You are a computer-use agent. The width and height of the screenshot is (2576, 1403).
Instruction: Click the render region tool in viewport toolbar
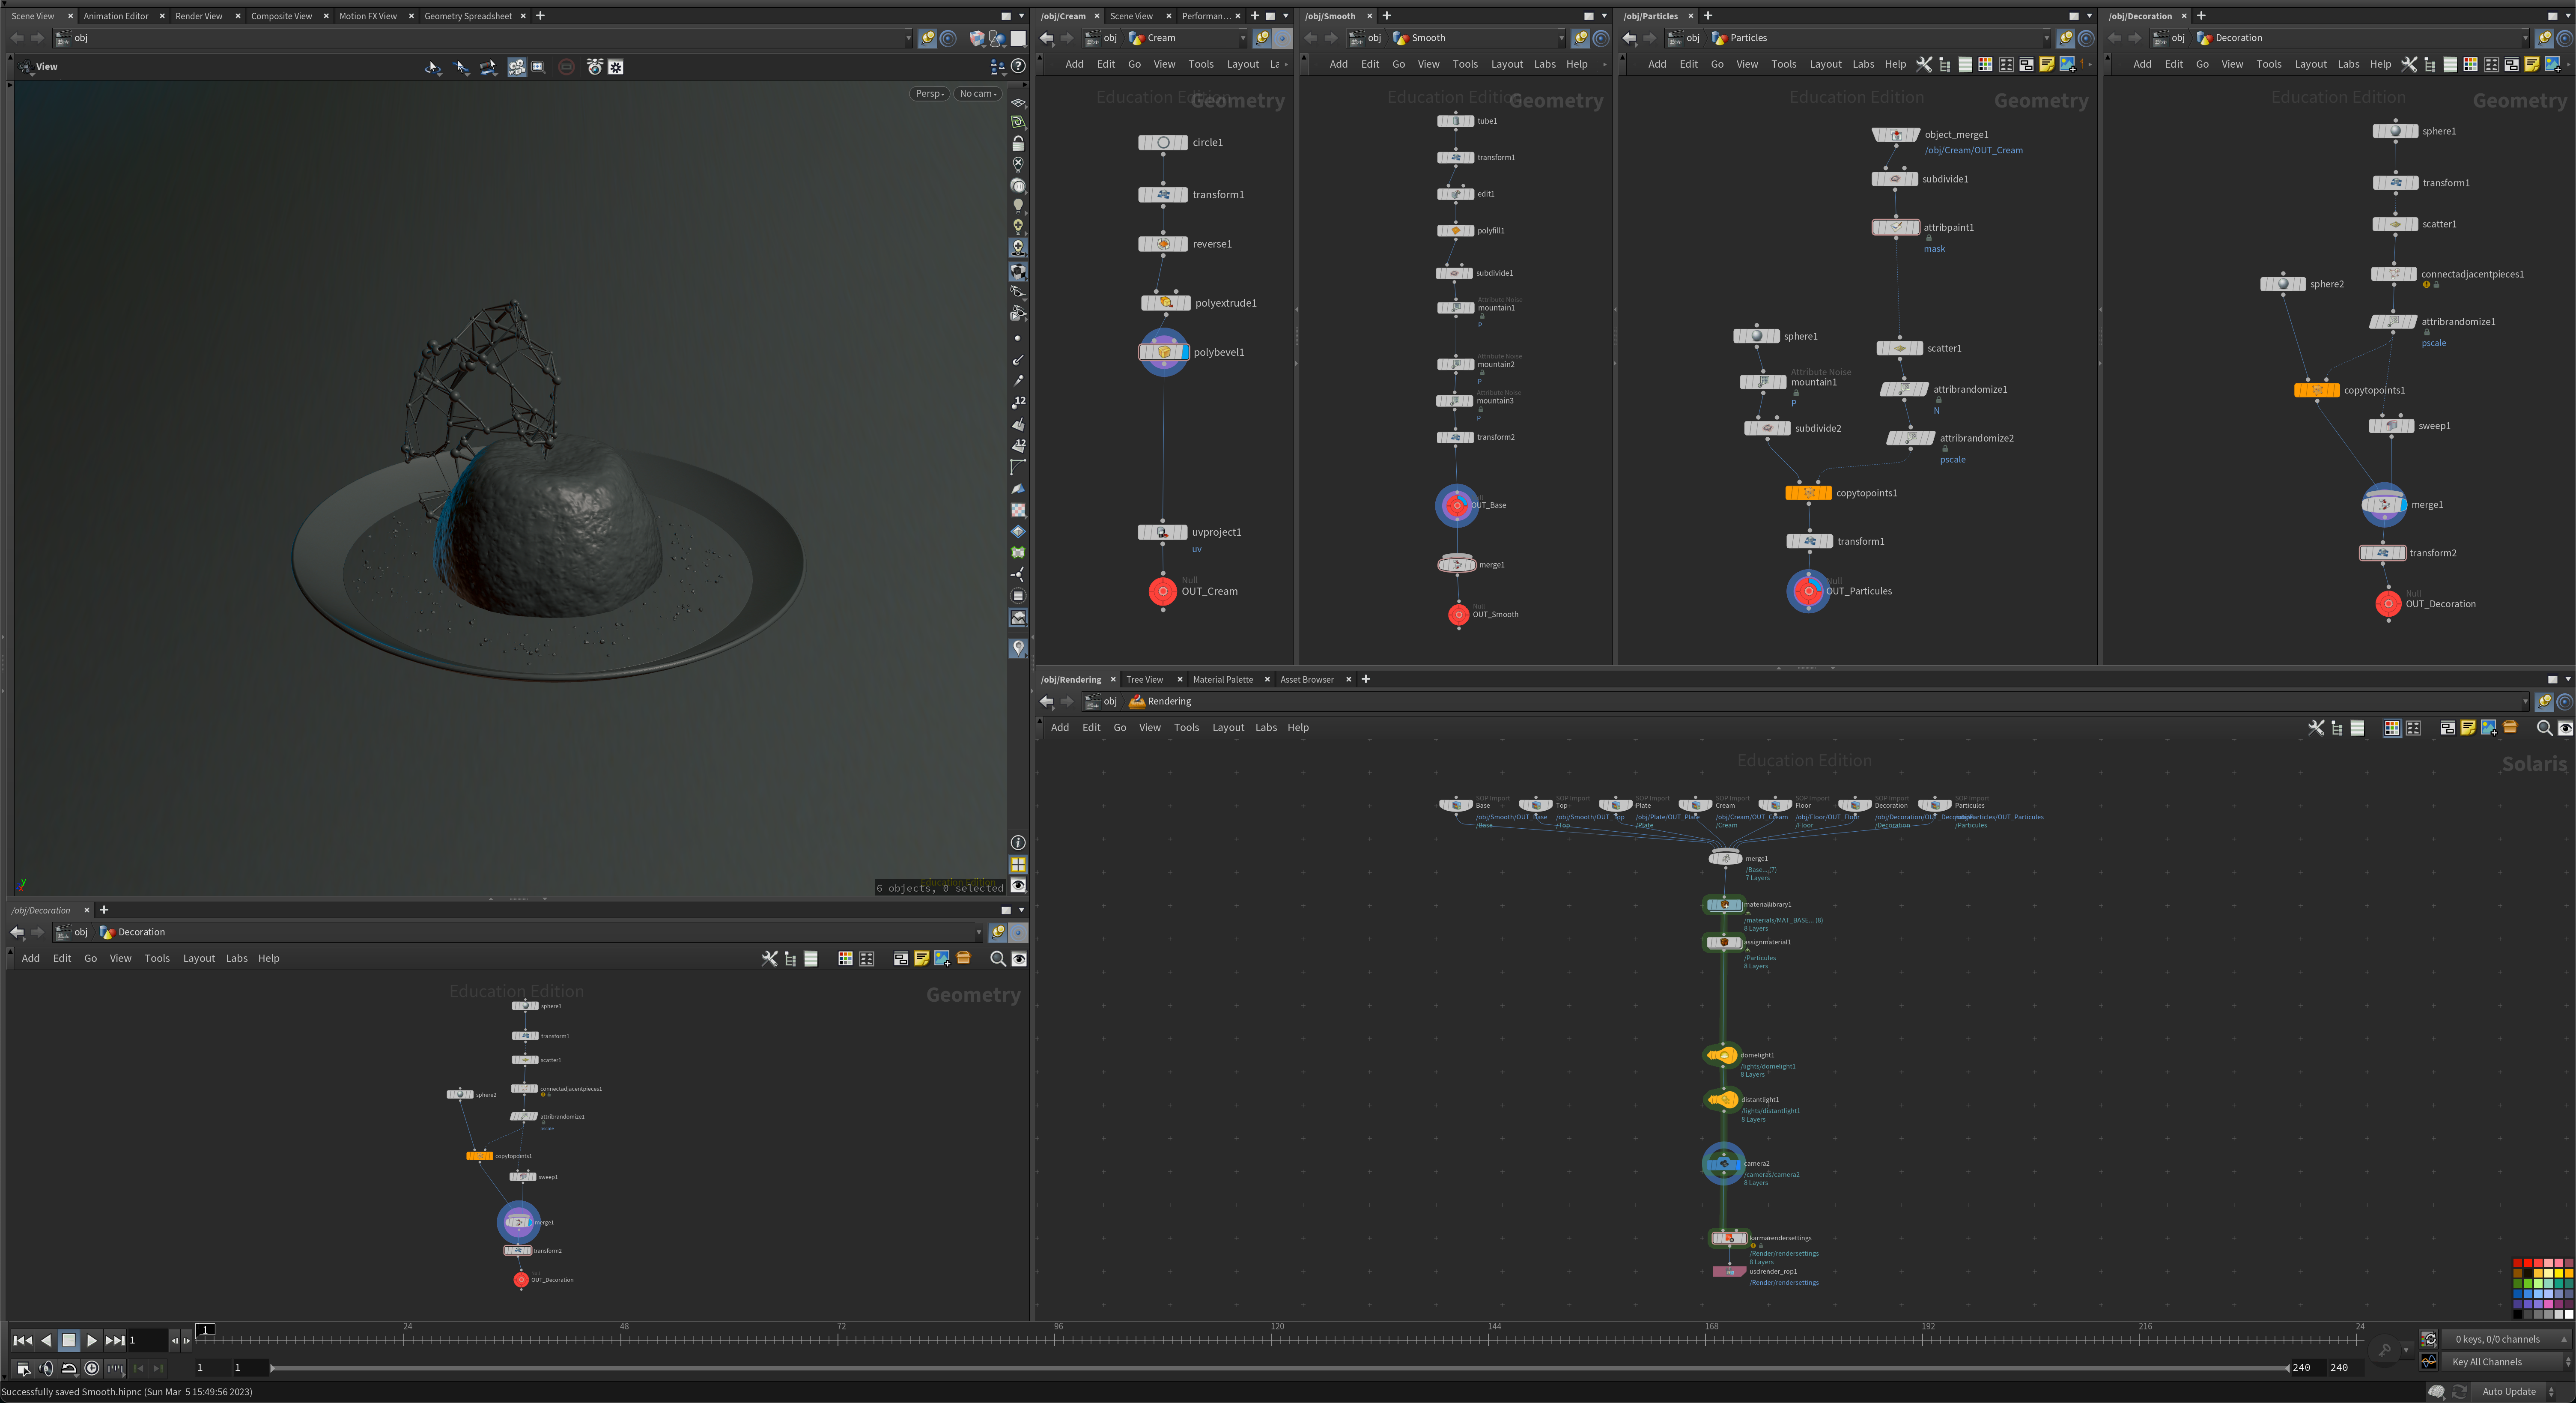click(x=537, y=67)
